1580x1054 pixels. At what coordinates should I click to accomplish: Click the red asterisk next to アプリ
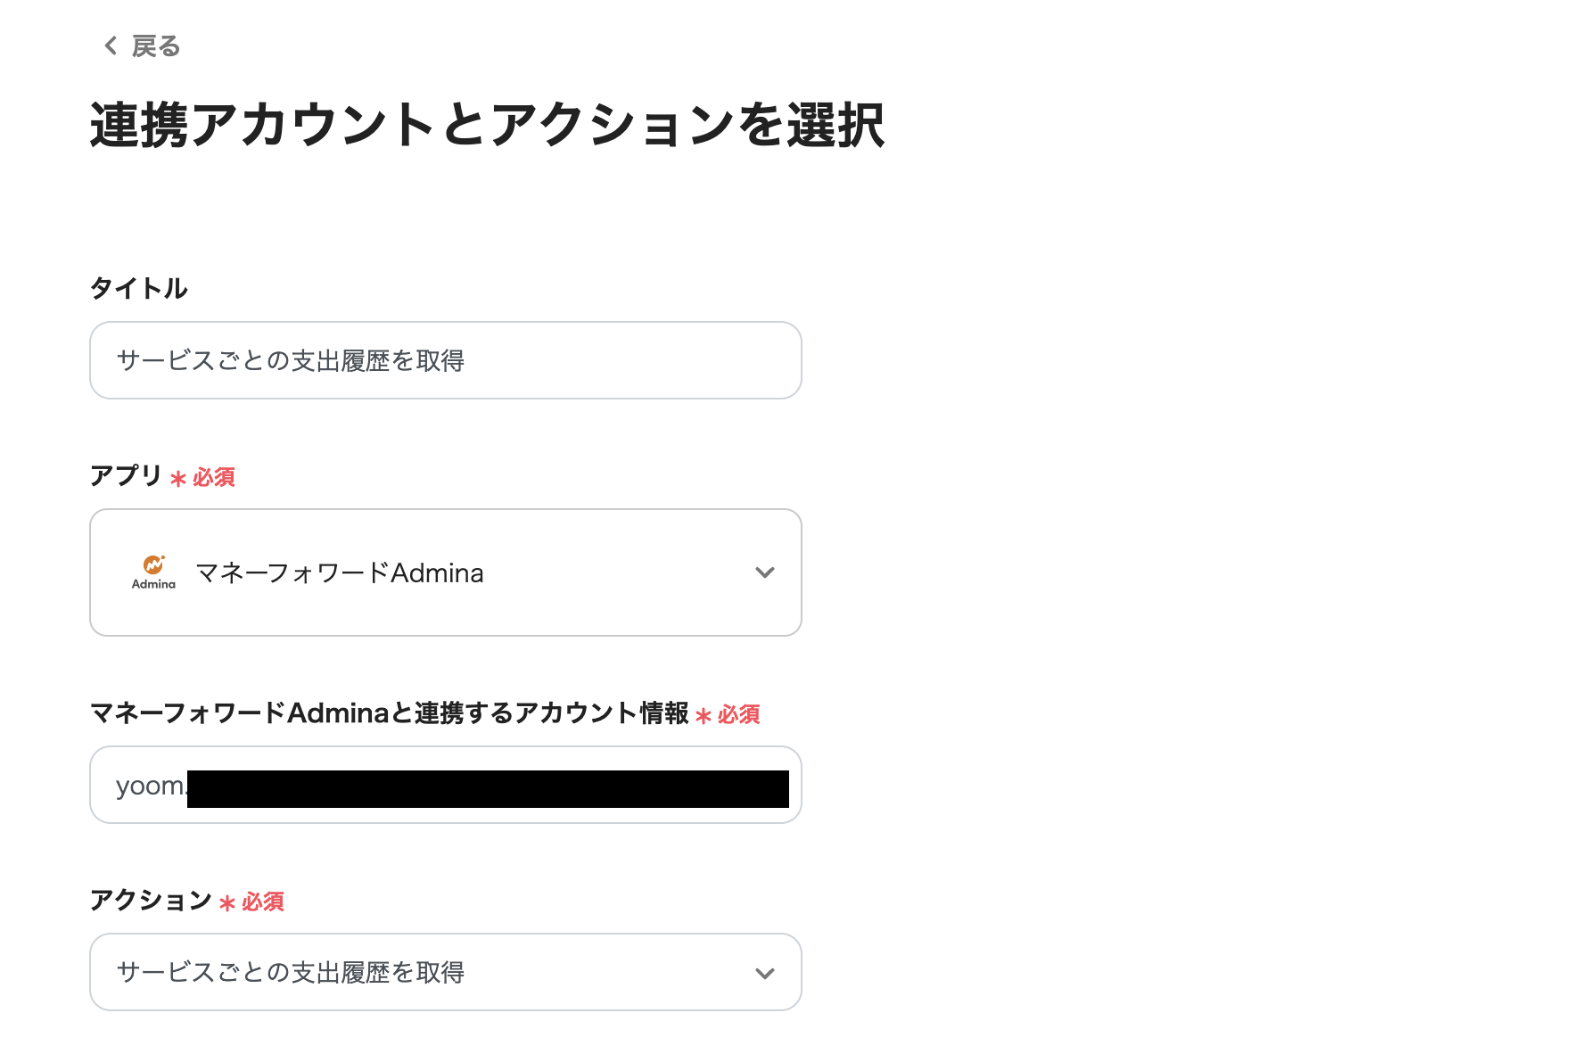click(178, 479)
